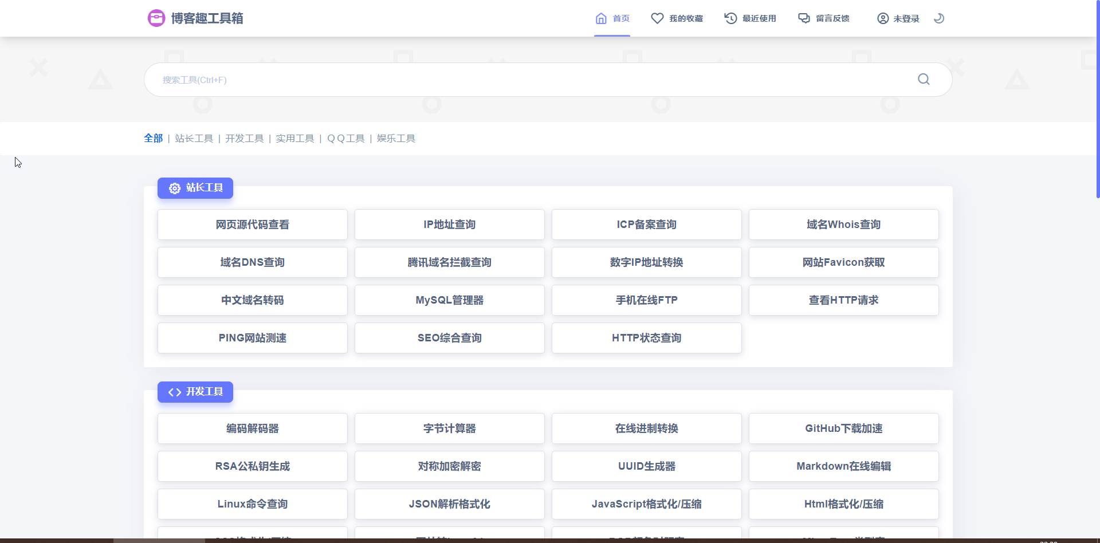Open JavaScript格式化/压缩 tool
The image size is (1100, 543).
point(647,504)
